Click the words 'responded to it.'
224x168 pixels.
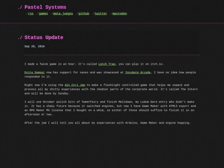[38, 77]
